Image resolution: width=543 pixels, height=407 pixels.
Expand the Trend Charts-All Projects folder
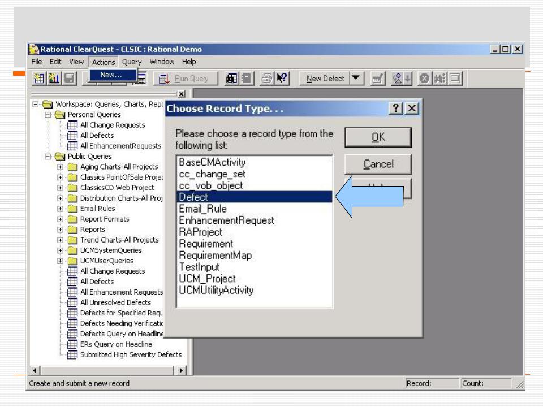pos(61,240)
